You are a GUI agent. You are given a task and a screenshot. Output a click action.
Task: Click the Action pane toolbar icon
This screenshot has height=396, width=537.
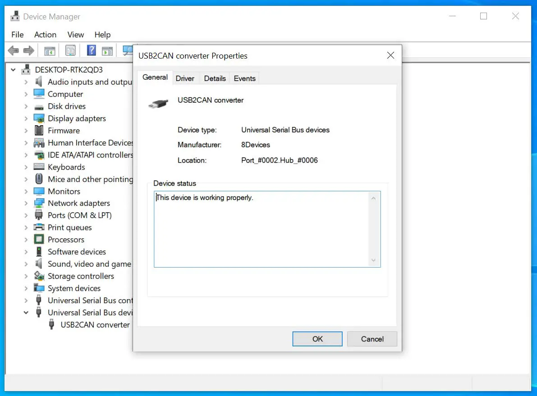[107, 50]
